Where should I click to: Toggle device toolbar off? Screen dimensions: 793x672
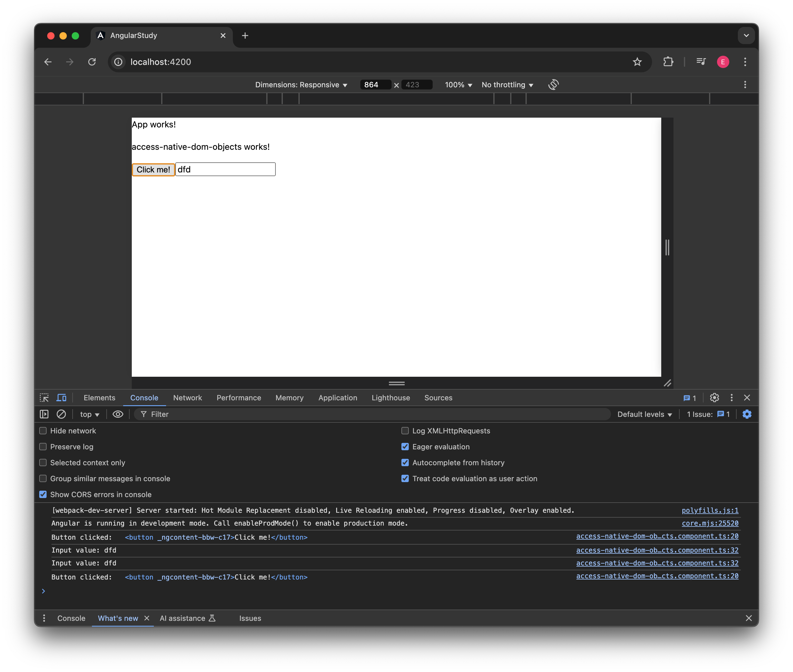tap(61, 398)
